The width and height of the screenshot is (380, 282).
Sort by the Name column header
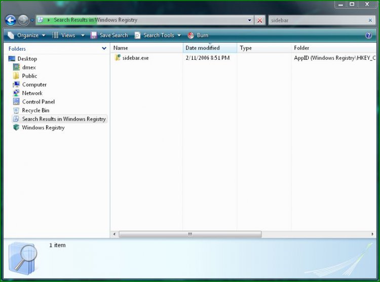click(x=146, y=48)
